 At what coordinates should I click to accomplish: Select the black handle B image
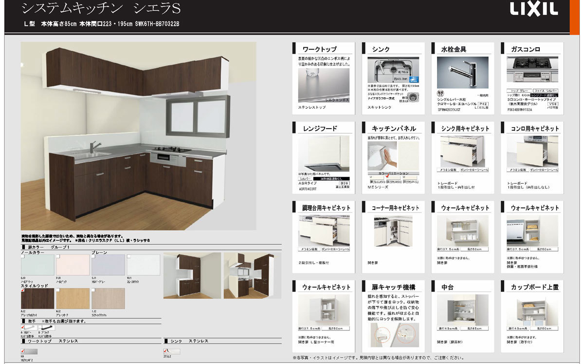(x=47, y=328)
